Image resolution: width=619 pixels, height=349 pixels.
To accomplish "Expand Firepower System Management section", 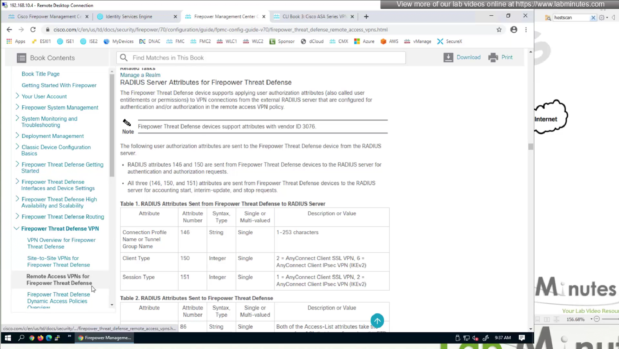I will coord(17,107).
